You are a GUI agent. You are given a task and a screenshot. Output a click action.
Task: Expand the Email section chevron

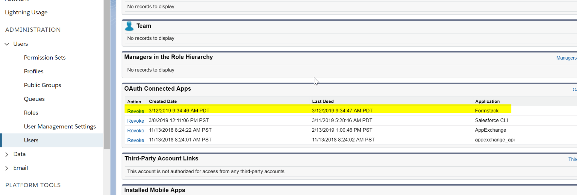pyautogui.click(x=7, y=168)
